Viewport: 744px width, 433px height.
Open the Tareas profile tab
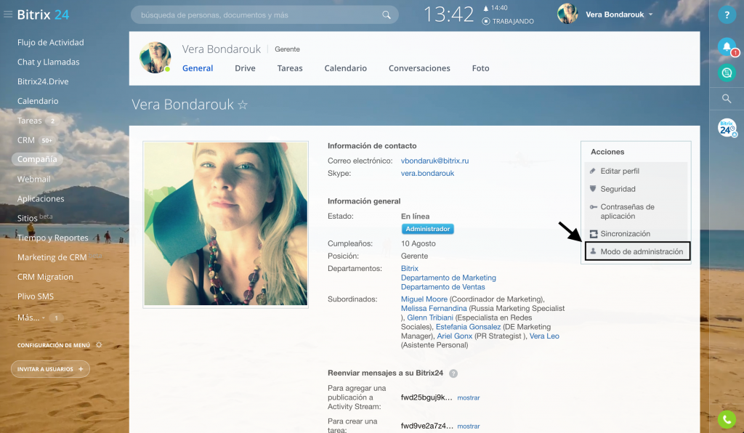point(290,68)
